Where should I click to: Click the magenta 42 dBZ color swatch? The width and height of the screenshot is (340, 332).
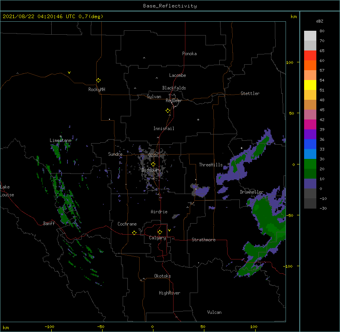click(x=310, y=124)
